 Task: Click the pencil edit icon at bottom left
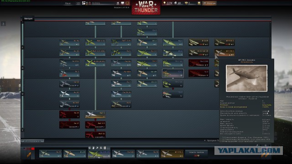pos(29,155)
